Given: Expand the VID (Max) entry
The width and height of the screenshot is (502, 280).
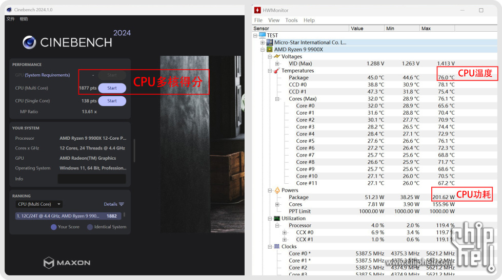Looking at the screenshot, I should click(277, 63).
